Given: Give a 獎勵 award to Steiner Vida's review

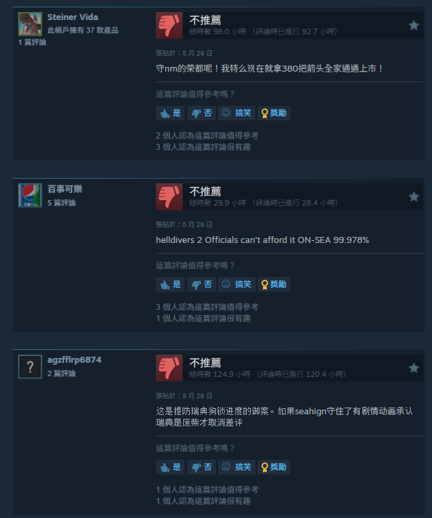Looking at the screenshot, I should point(274,113).
